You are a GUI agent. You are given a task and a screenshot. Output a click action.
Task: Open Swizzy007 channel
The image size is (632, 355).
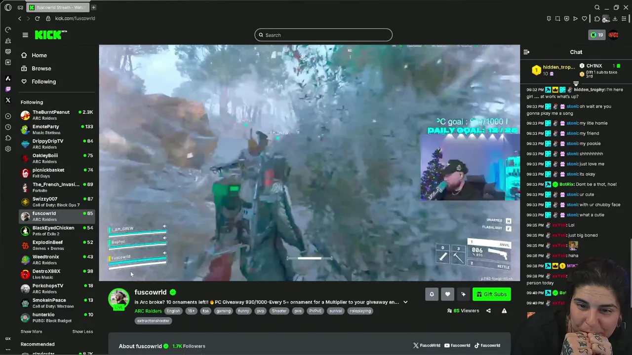[x=57, y=202]
